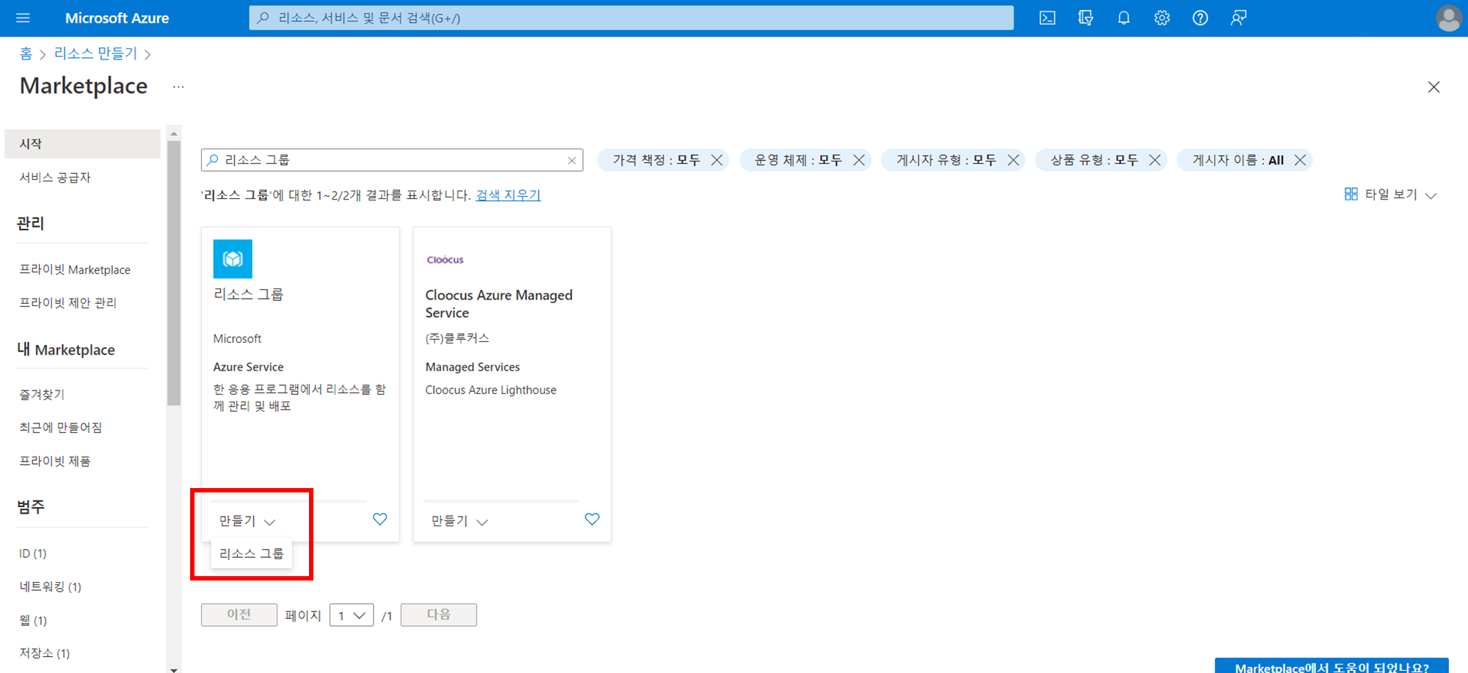Viewport: 1468px width, 673px height.
Task: Click the 검색 지우기 link
Action: point(508,194)
